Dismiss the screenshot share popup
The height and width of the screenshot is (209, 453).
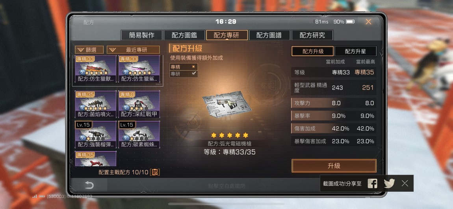point(405,183)
